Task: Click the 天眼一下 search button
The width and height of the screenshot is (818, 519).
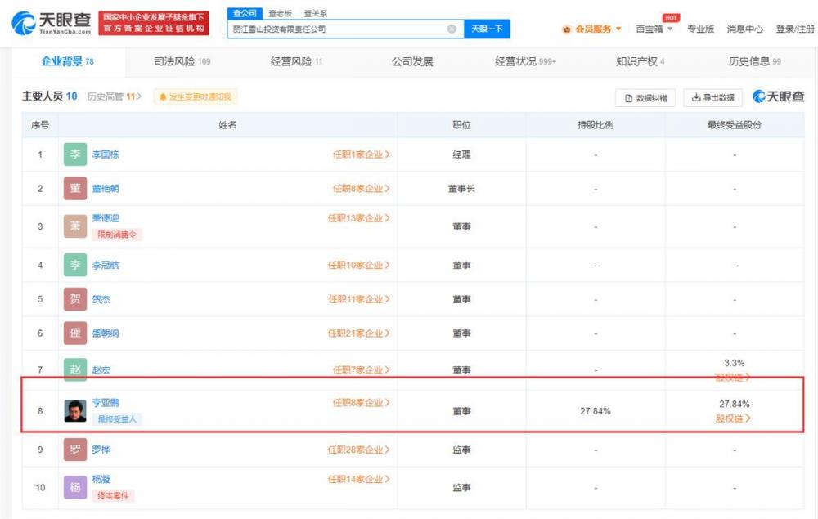Action: (x=487, y=29)
